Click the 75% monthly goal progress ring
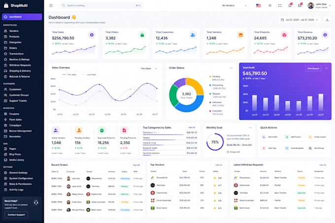 215,142
